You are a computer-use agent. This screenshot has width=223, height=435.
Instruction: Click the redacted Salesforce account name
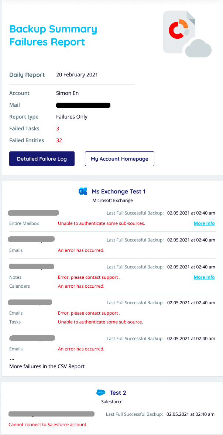pyautogui.click(x=52, y=414)
